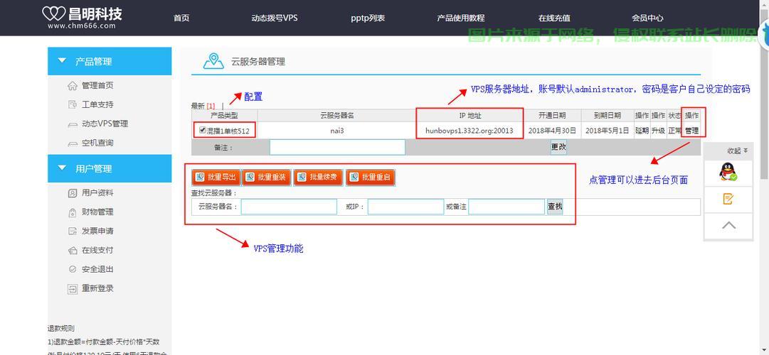Image resolution: width=769 pixels, height=355 pixels.
Task: Open the 动态拨号VPS nav menu
Action: [x=274, y=18]
